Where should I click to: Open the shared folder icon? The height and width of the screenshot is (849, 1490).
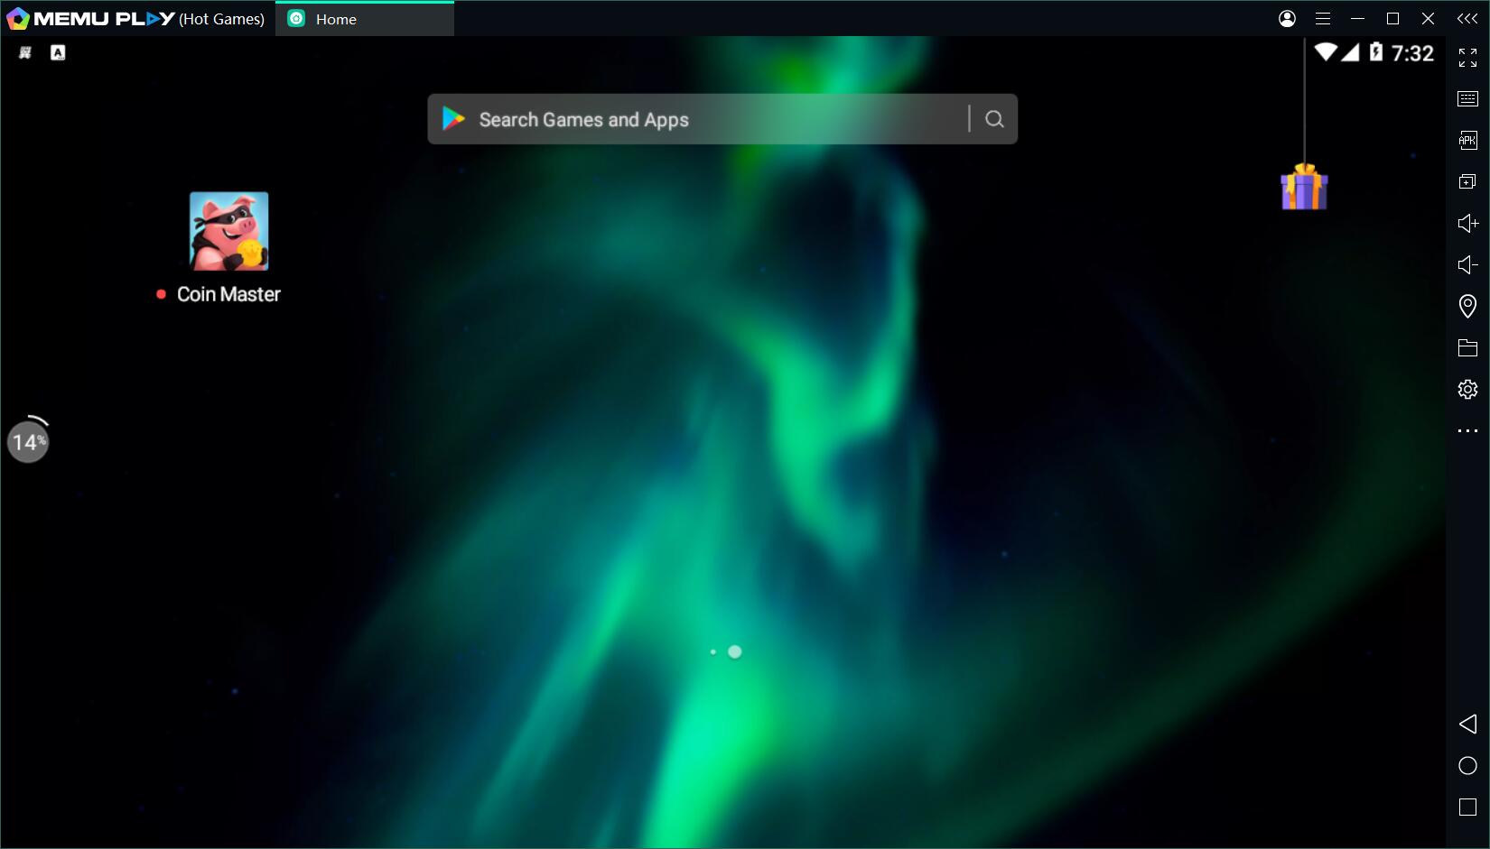coord(1467,347)
